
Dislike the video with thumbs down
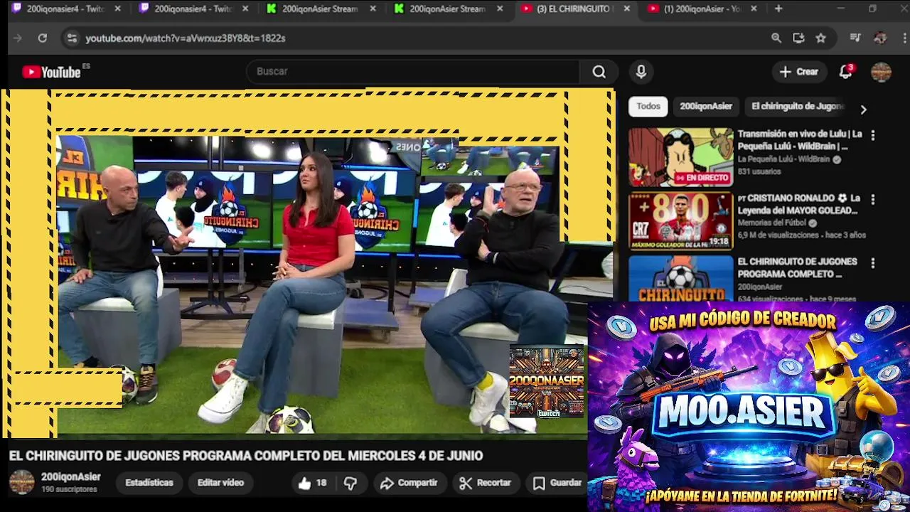(350, 483)
